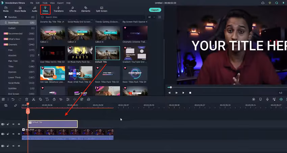Select the Hot Sale Slideshow thumbnail

(x=53, y=73)
